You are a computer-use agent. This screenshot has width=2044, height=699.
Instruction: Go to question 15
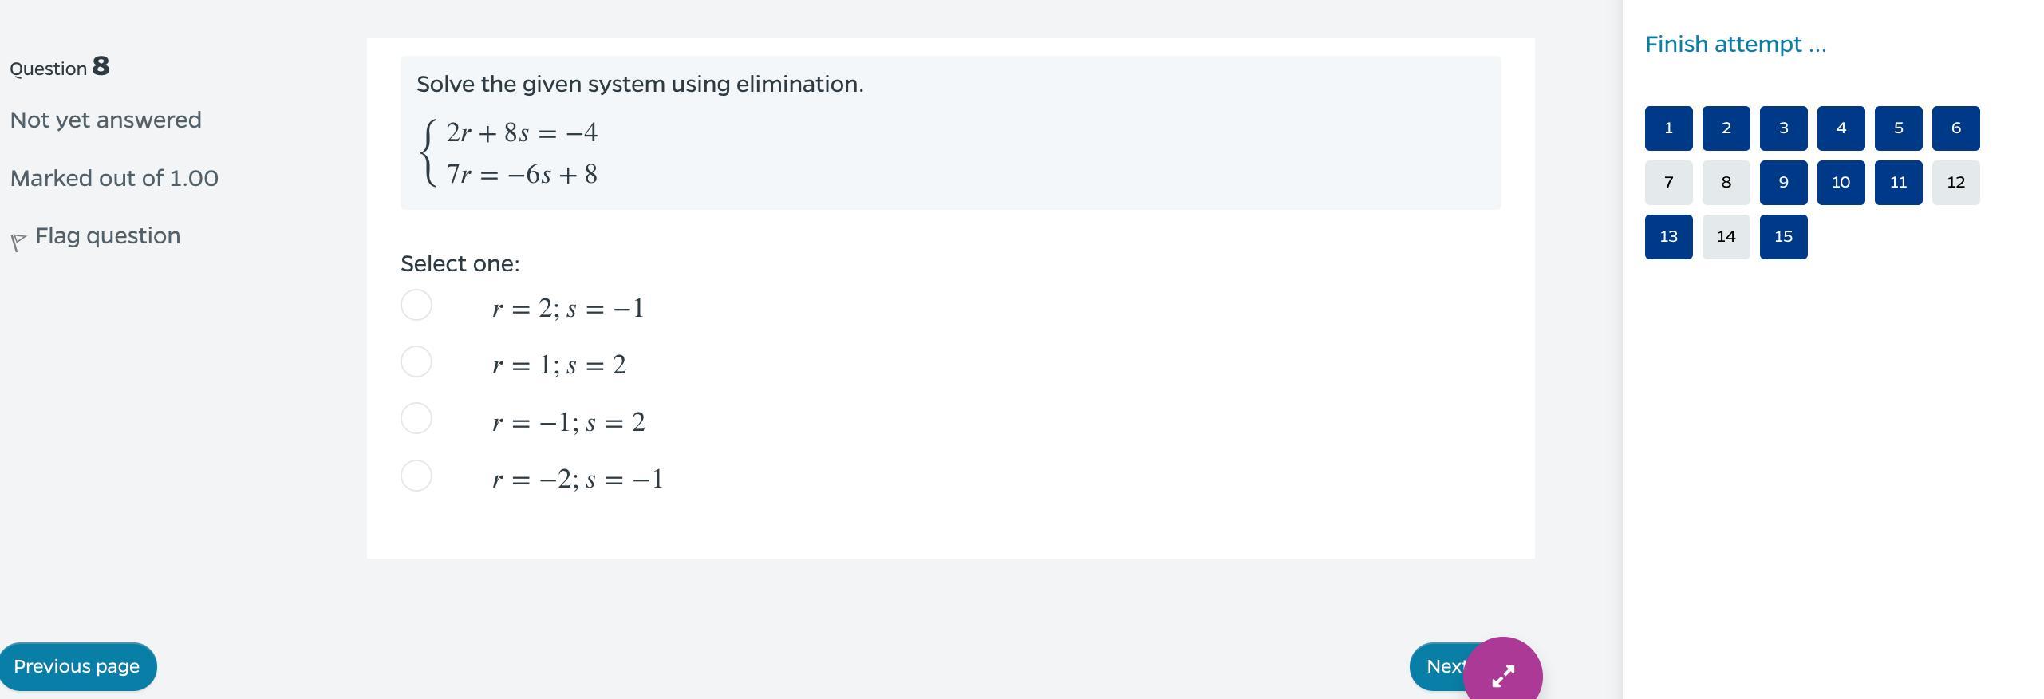[x=1784, y=237]
